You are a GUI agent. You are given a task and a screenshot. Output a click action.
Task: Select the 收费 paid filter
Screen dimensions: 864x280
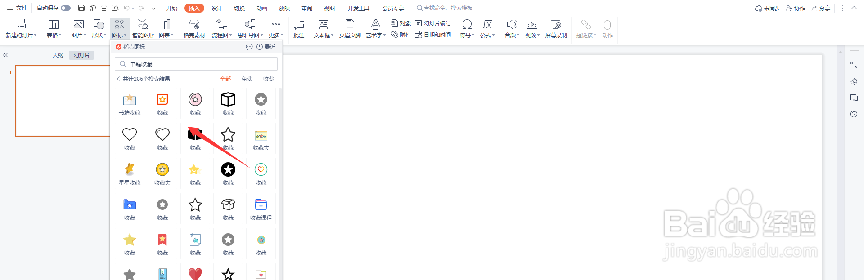coord(269,79)
